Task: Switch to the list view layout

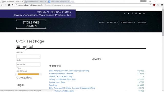Action: pyautogui.click(x=24, y=47)
